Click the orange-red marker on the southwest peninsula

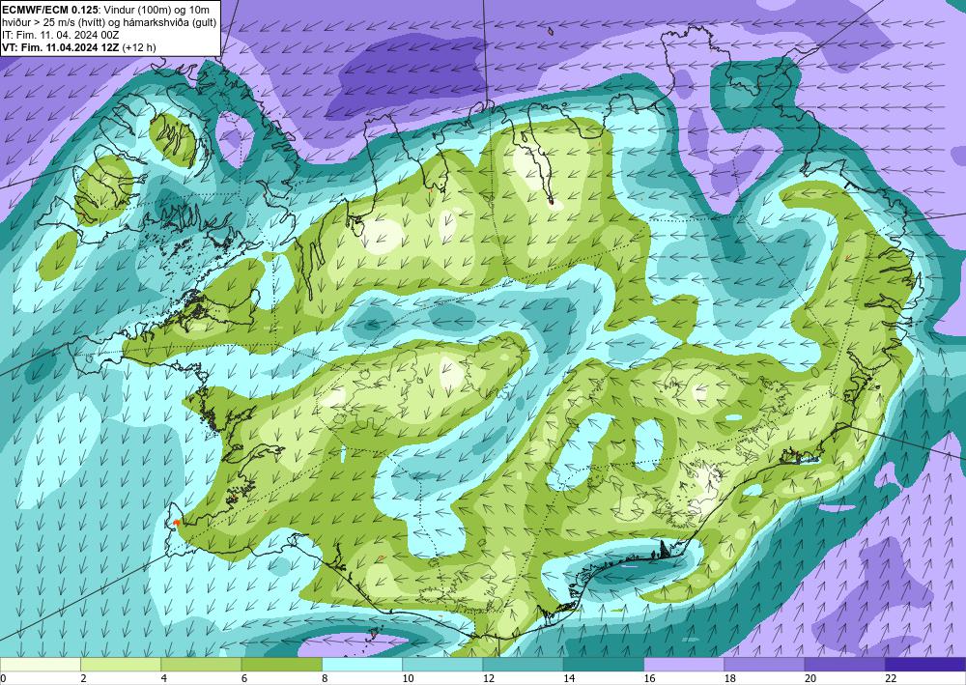click(176, 523)
